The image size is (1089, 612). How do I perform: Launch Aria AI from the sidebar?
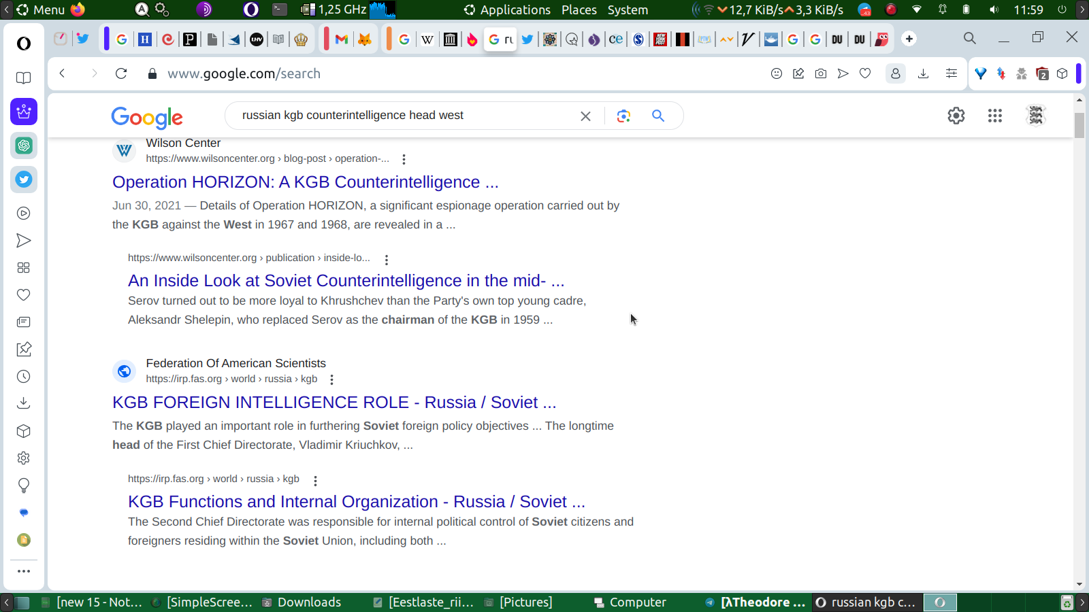click(24, 112)
